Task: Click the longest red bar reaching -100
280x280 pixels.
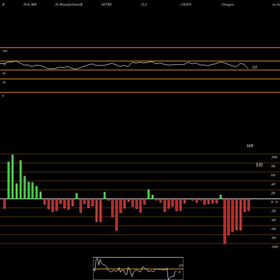Action: pyautogui.click(x=225, y=221)
